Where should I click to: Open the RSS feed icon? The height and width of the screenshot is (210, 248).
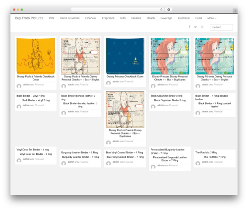point(202,27)
